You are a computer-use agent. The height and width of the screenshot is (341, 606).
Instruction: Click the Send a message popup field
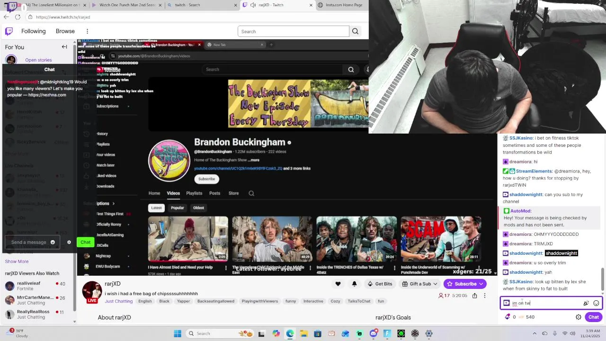pyautogui.click(x=32, y=242)
